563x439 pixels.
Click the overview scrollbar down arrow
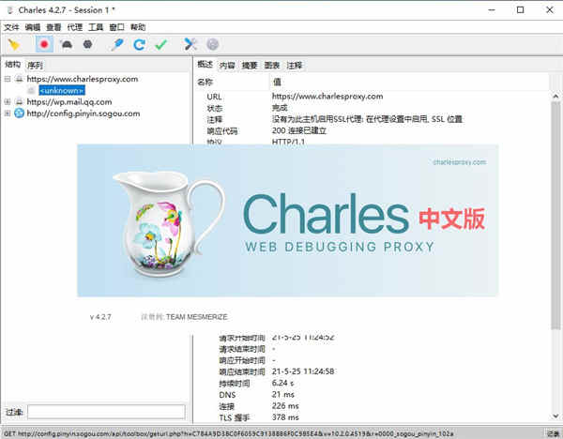pos(555,416)
